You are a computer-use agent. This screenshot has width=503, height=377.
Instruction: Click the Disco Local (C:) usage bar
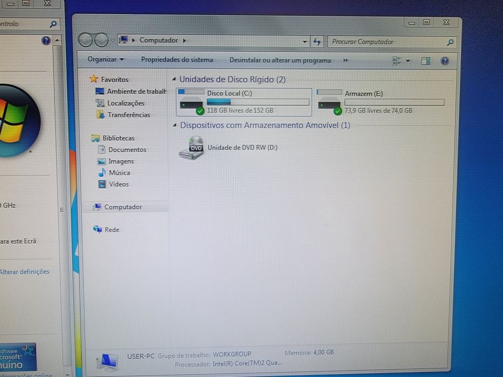[x=258, y=102]
